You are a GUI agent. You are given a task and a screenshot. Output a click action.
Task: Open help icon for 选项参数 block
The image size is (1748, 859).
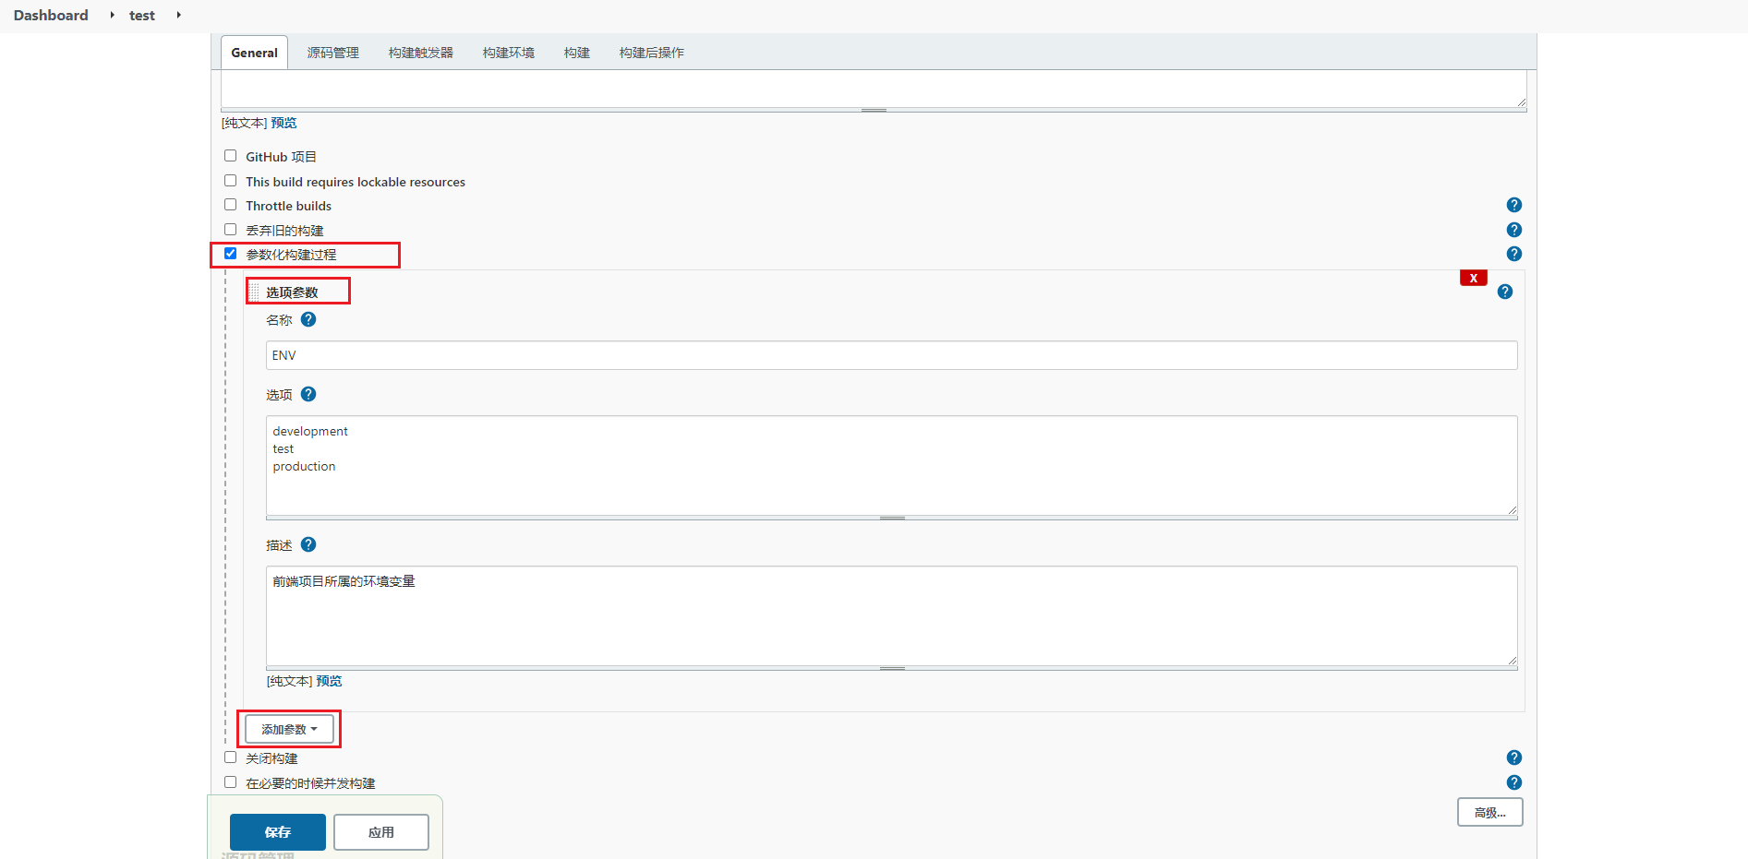[x=1505, y=292]
